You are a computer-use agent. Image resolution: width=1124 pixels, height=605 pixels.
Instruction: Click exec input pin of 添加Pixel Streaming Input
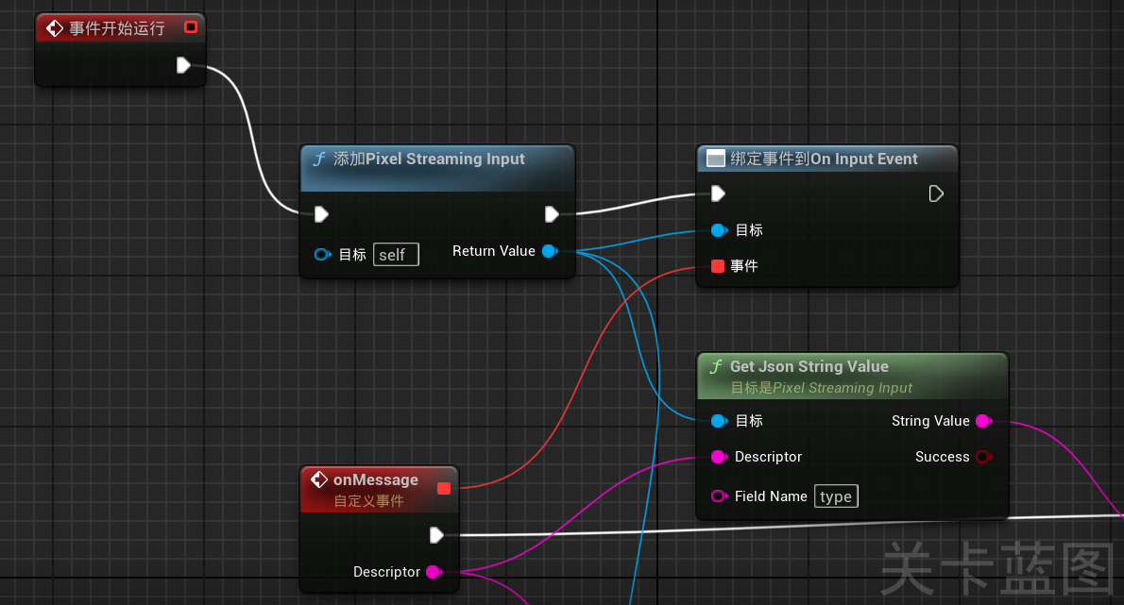point(321,214)
